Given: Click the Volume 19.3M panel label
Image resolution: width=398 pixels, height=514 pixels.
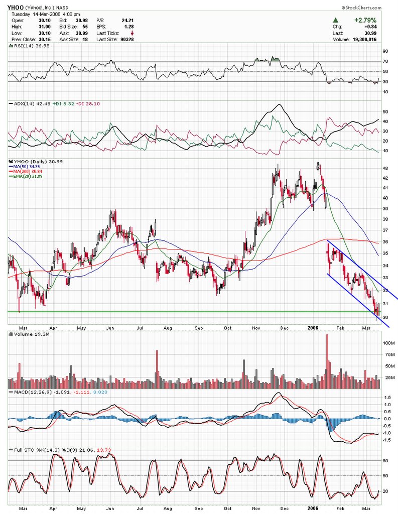Looking at the screenshot, I should [32, 334].
